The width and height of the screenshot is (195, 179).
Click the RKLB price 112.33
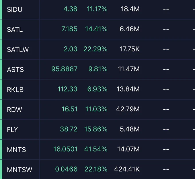pyautogui.click(x=67, y=89)
